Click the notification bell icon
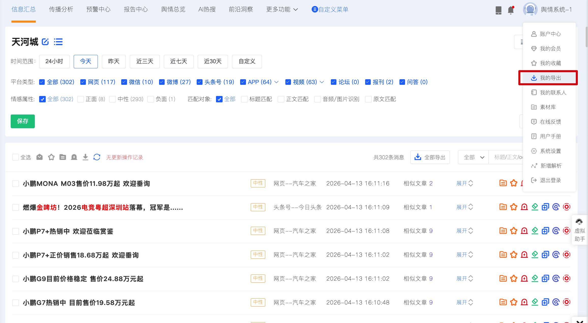588x323 pixels. [x=511, y=10]
